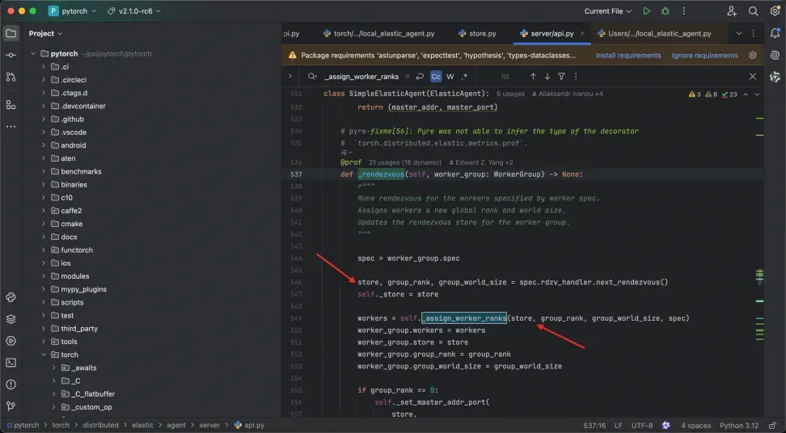Run the current file
This screenshot has height=433, width=786.
(x=647, y=11)
